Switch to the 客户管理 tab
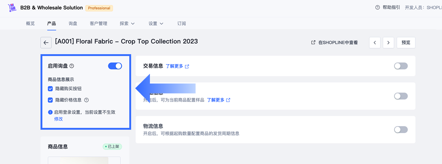Viewport: 442px width, 164px height. 98,24
